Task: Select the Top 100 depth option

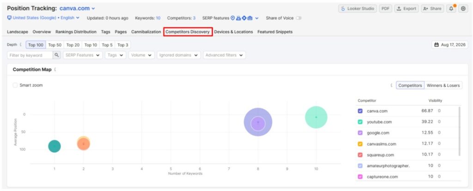Action: (36, 45)
